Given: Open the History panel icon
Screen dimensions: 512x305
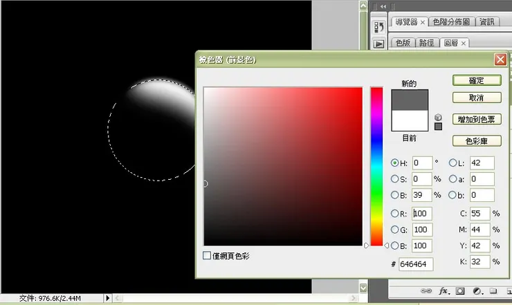Looking at the screenshot, I should pos(378,27).
